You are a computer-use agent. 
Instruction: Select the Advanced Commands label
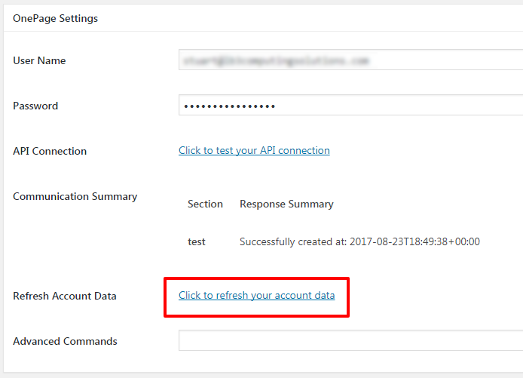click(65, 342)
